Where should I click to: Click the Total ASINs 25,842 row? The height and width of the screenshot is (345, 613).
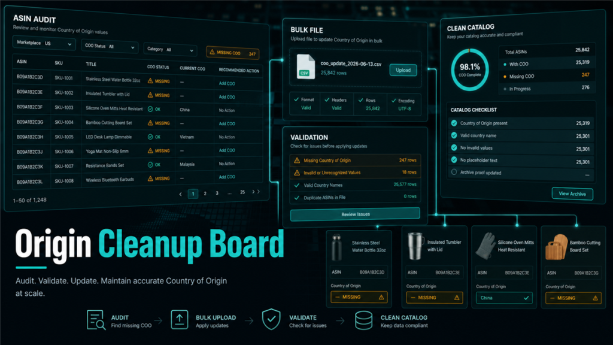pos(547,51)
